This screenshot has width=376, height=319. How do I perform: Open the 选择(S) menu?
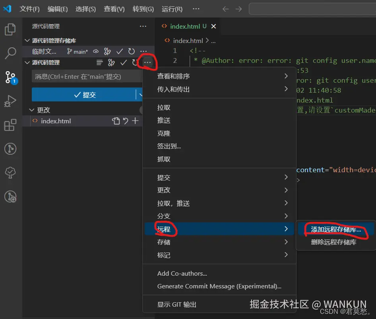click(x=85, y=9)
